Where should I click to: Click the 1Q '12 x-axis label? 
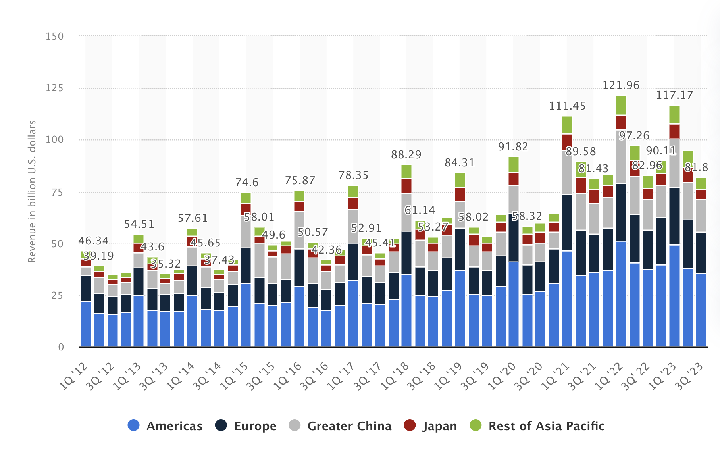pyautogui.click(x=73, y=375)
